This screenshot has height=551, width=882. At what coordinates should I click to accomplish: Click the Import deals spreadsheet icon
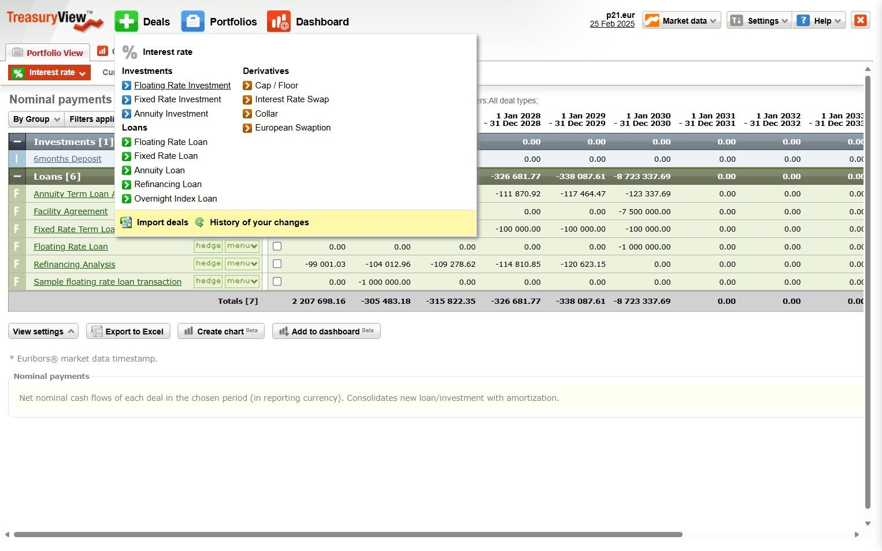coord(126,222)
